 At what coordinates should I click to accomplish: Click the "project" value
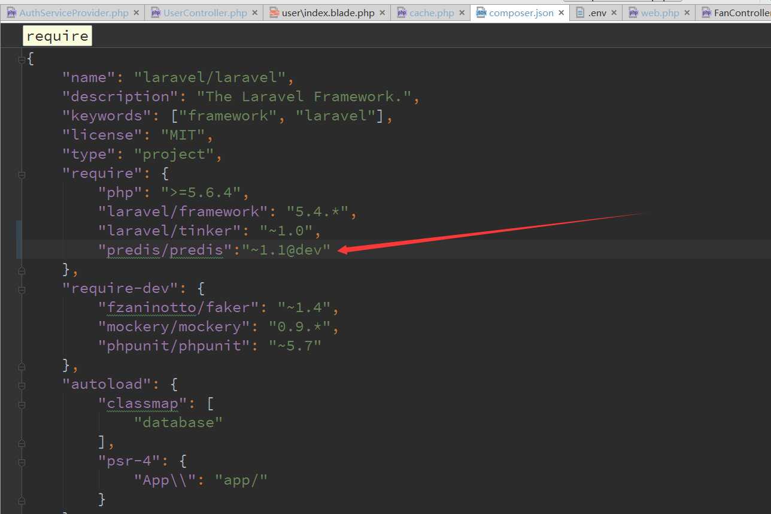coord(174,154)
